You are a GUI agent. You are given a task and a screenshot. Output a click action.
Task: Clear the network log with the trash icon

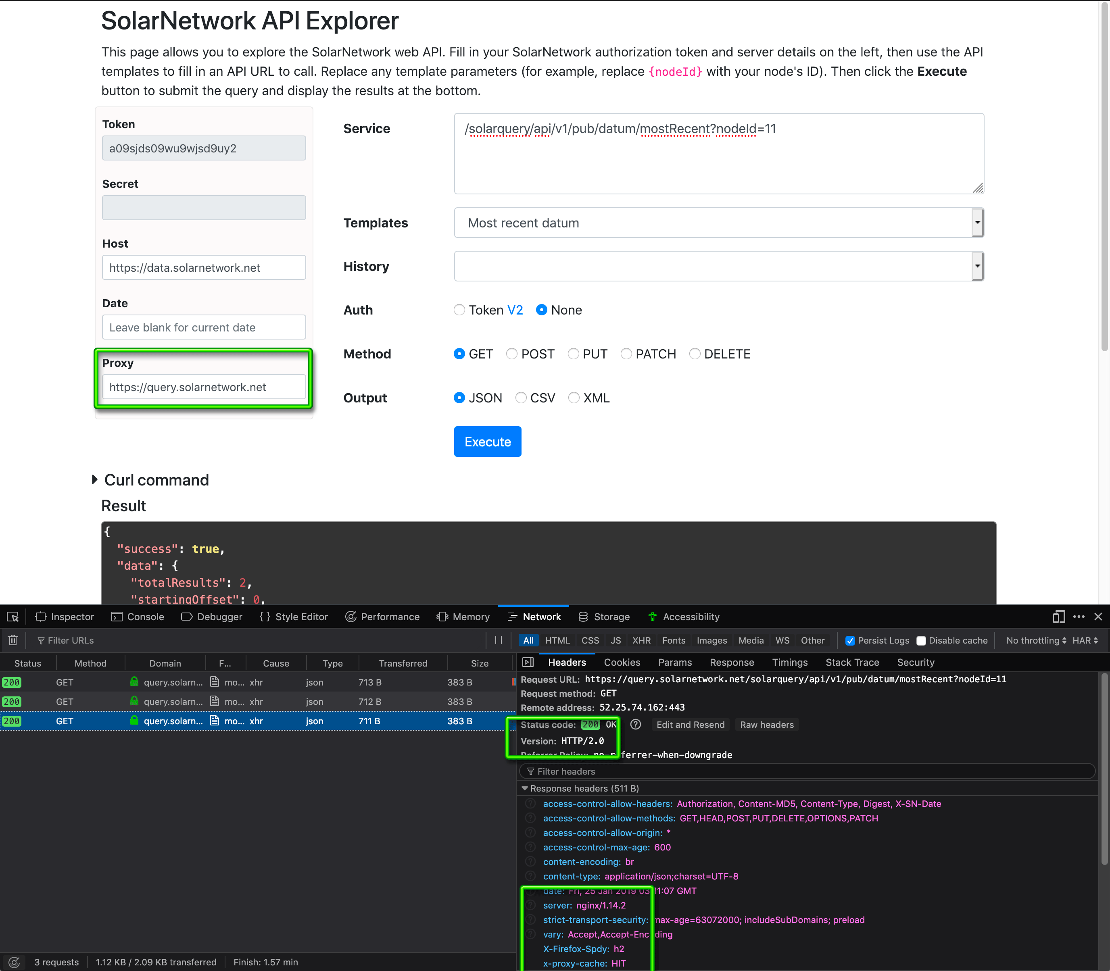(13, 640)
